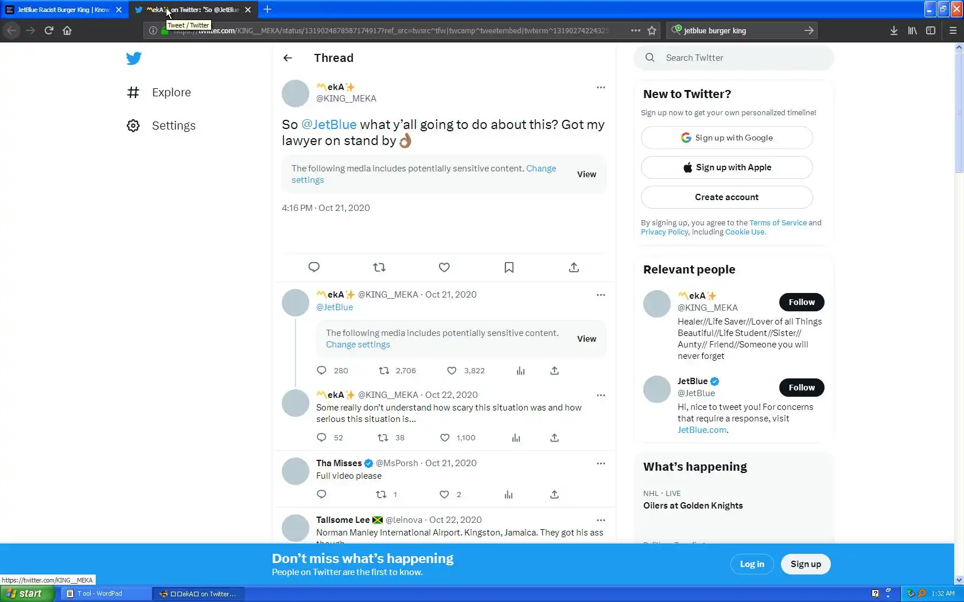Open browser library icon
Viewport: 964px width, 602px height.
[x=912, y=30]
